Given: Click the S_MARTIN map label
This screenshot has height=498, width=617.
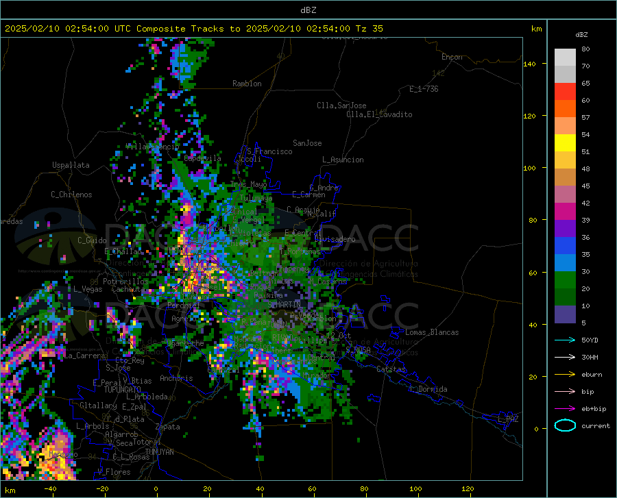Looking at the screenshot, I should tap(284, 305).
